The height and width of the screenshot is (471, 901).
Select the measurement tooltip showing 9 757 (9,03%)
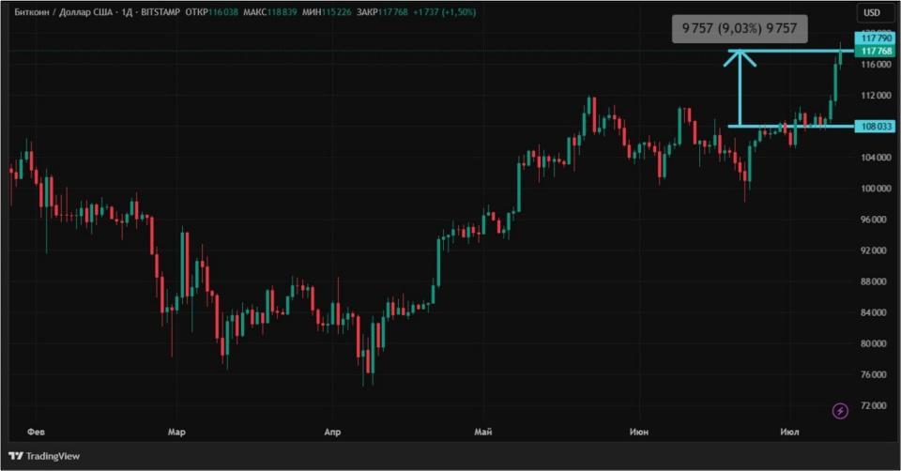click(740, 29)
